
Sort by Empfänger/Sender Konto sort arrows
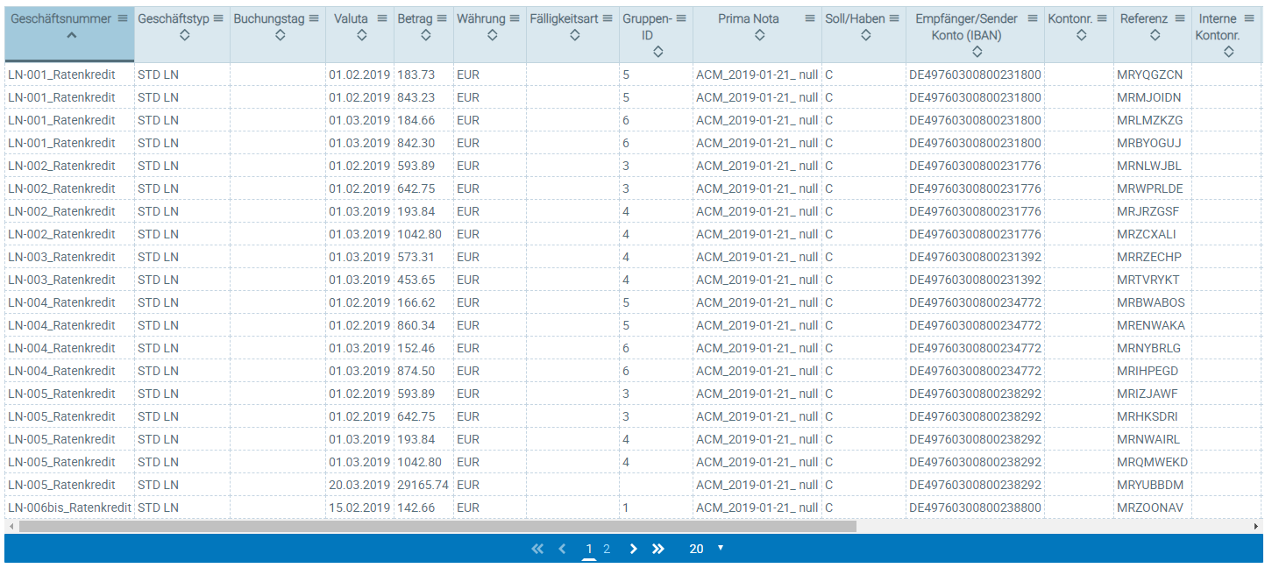pos(977,52)
